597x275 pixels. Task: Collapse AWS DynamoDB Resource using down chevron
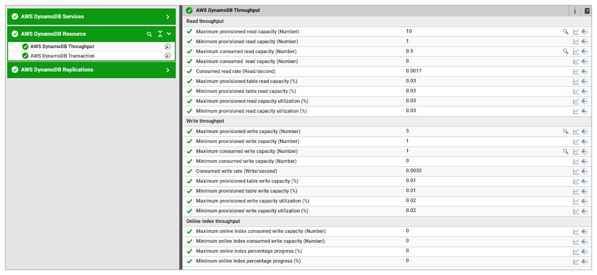(x=169, y=34)
